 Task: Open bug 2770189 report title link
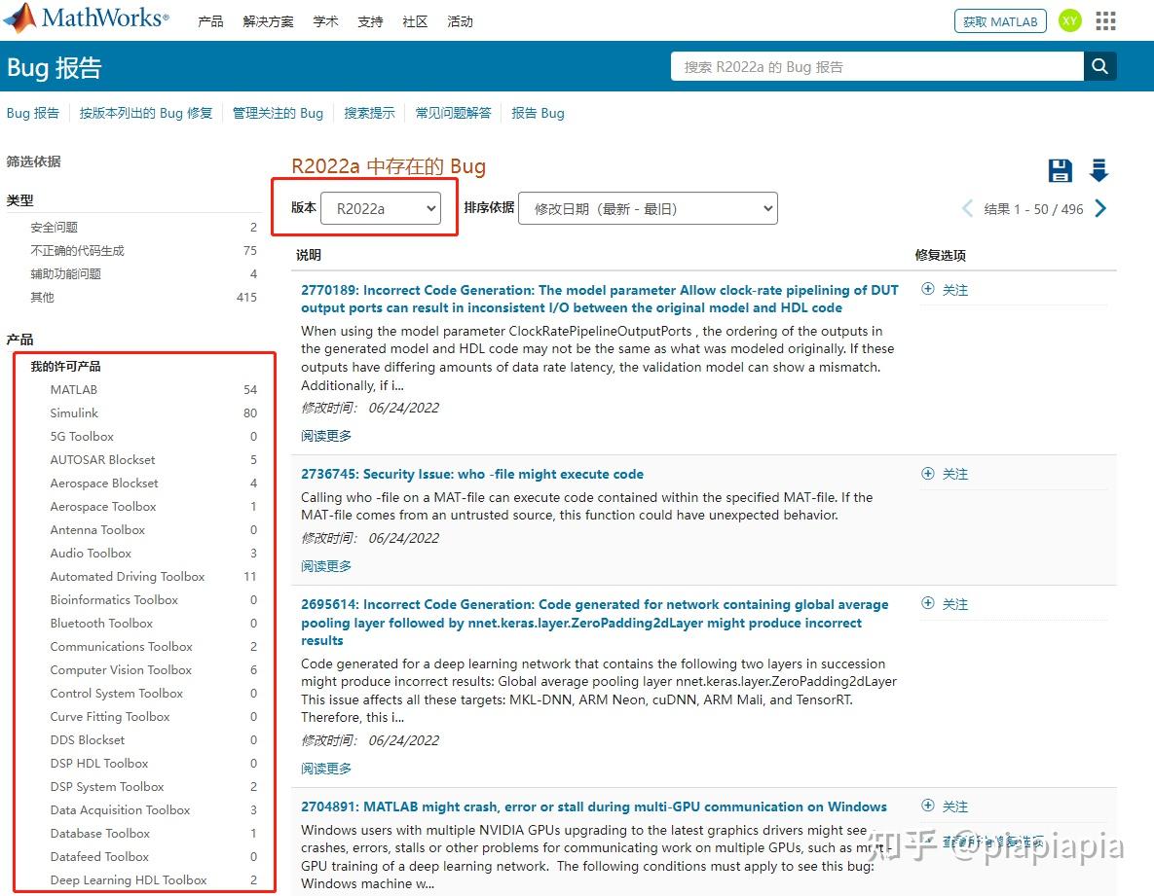click(599, 299)
